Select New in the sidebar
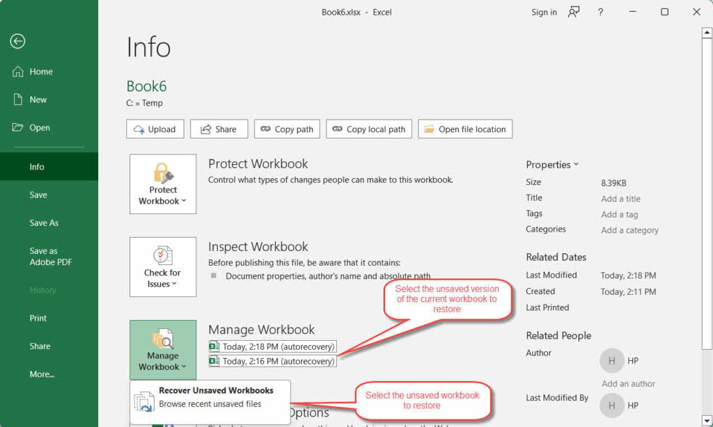The image size is (713, 427). (29, 99)
